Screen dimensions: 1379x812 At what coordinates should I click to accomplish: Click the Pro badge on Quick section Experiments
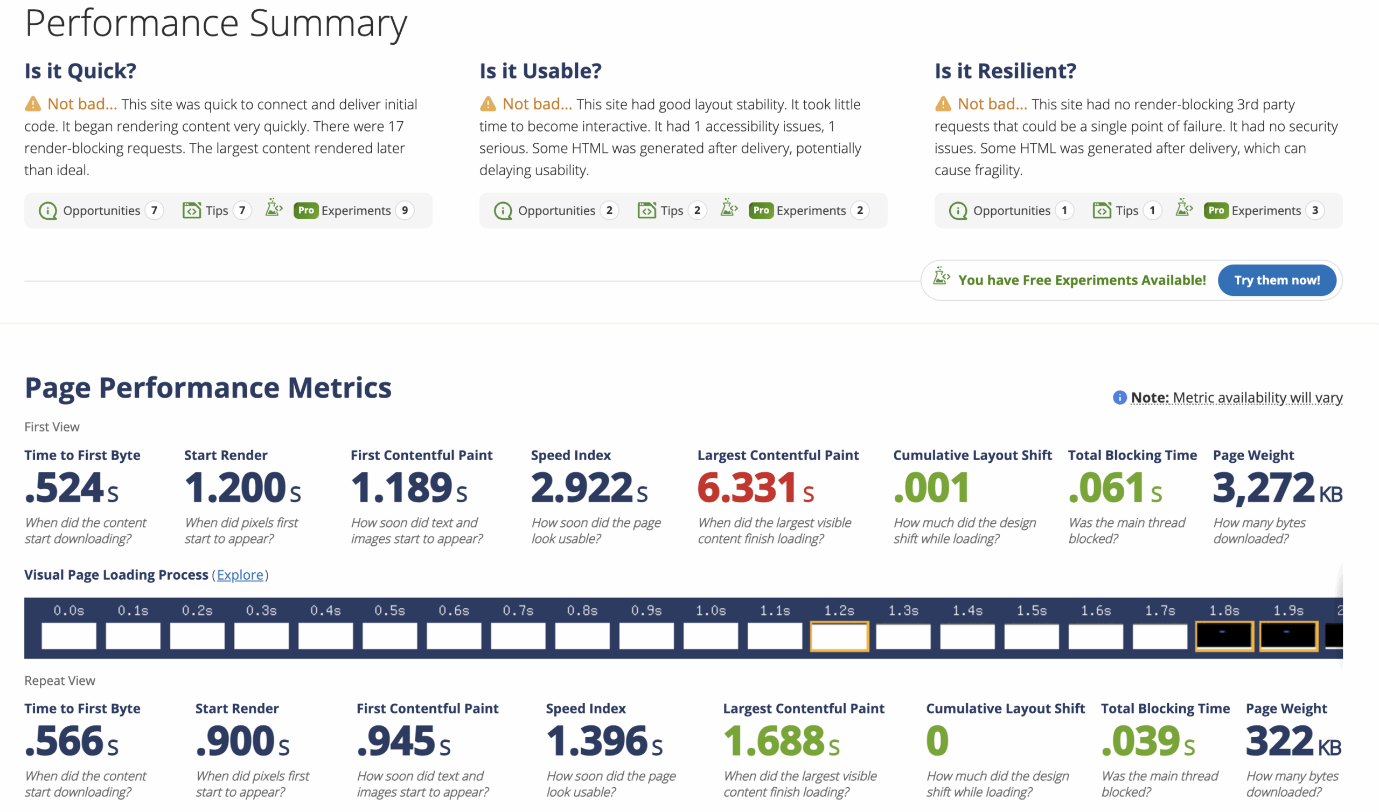tap(307, 210)
